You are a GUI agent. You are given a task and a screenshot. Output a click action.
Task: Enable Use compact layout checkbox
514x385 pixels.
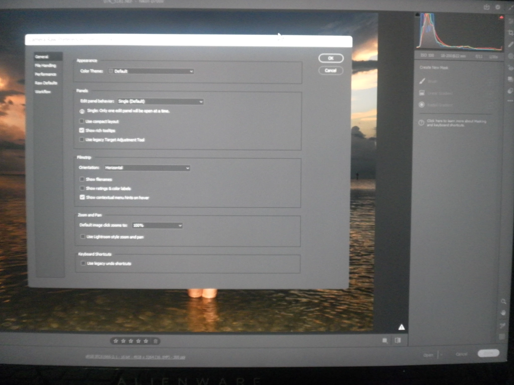[81, 121]
